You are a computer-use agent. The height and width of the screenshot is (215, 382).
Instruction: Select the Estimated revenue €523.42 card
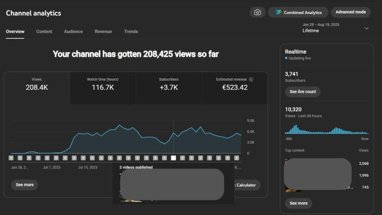point(234,88)
